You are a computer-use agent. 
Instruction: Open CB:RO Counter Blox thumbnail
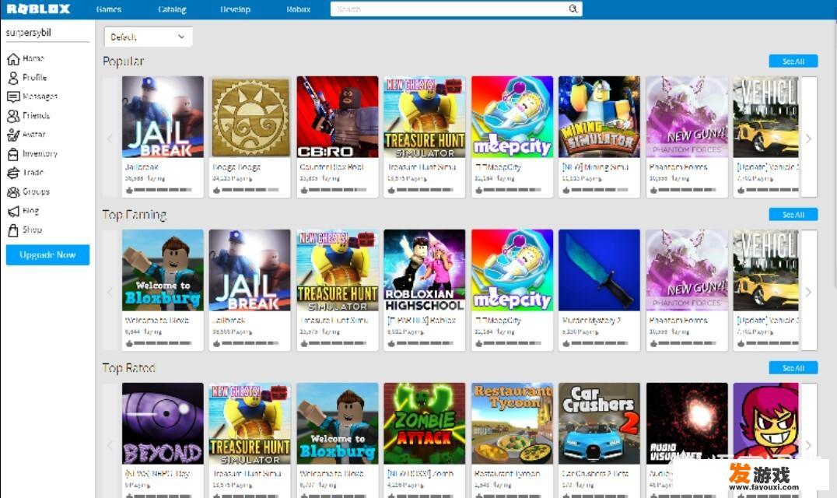point(338,117)
